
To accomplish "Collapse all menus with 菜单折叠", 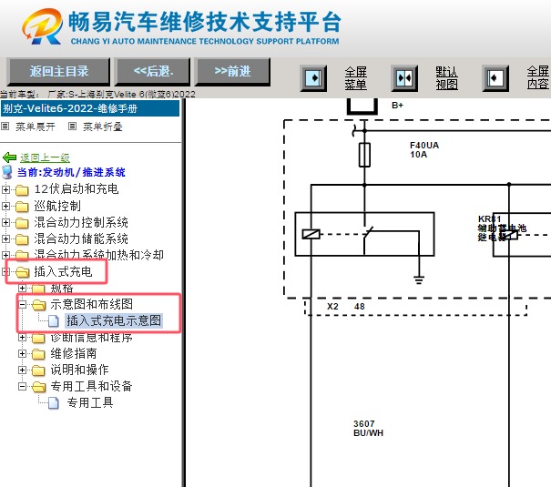I will point(103,127).
